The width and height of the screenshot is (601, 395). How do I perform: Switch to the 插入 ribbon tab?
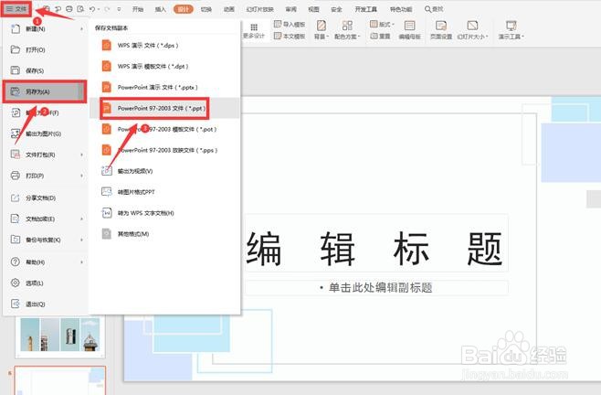pyautogui.click(x=160, y=9)
